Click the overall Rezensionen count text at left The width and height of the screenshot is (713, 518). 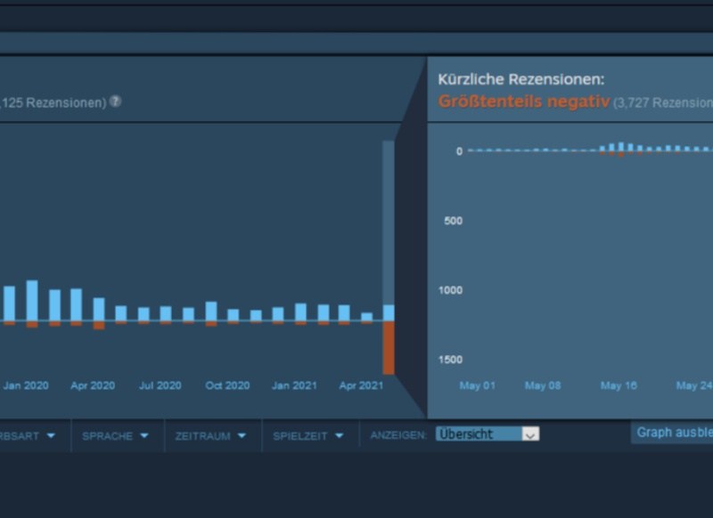pyautogui.click(x=53, y=102)
